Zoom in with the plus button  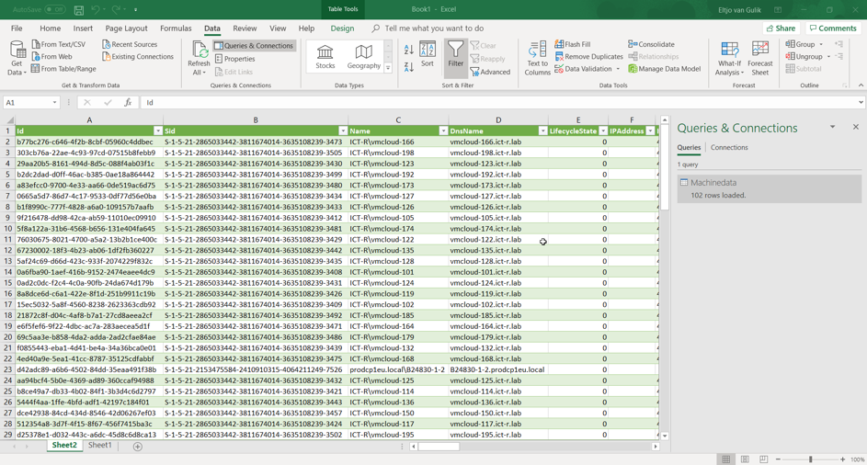coord(843,459)
